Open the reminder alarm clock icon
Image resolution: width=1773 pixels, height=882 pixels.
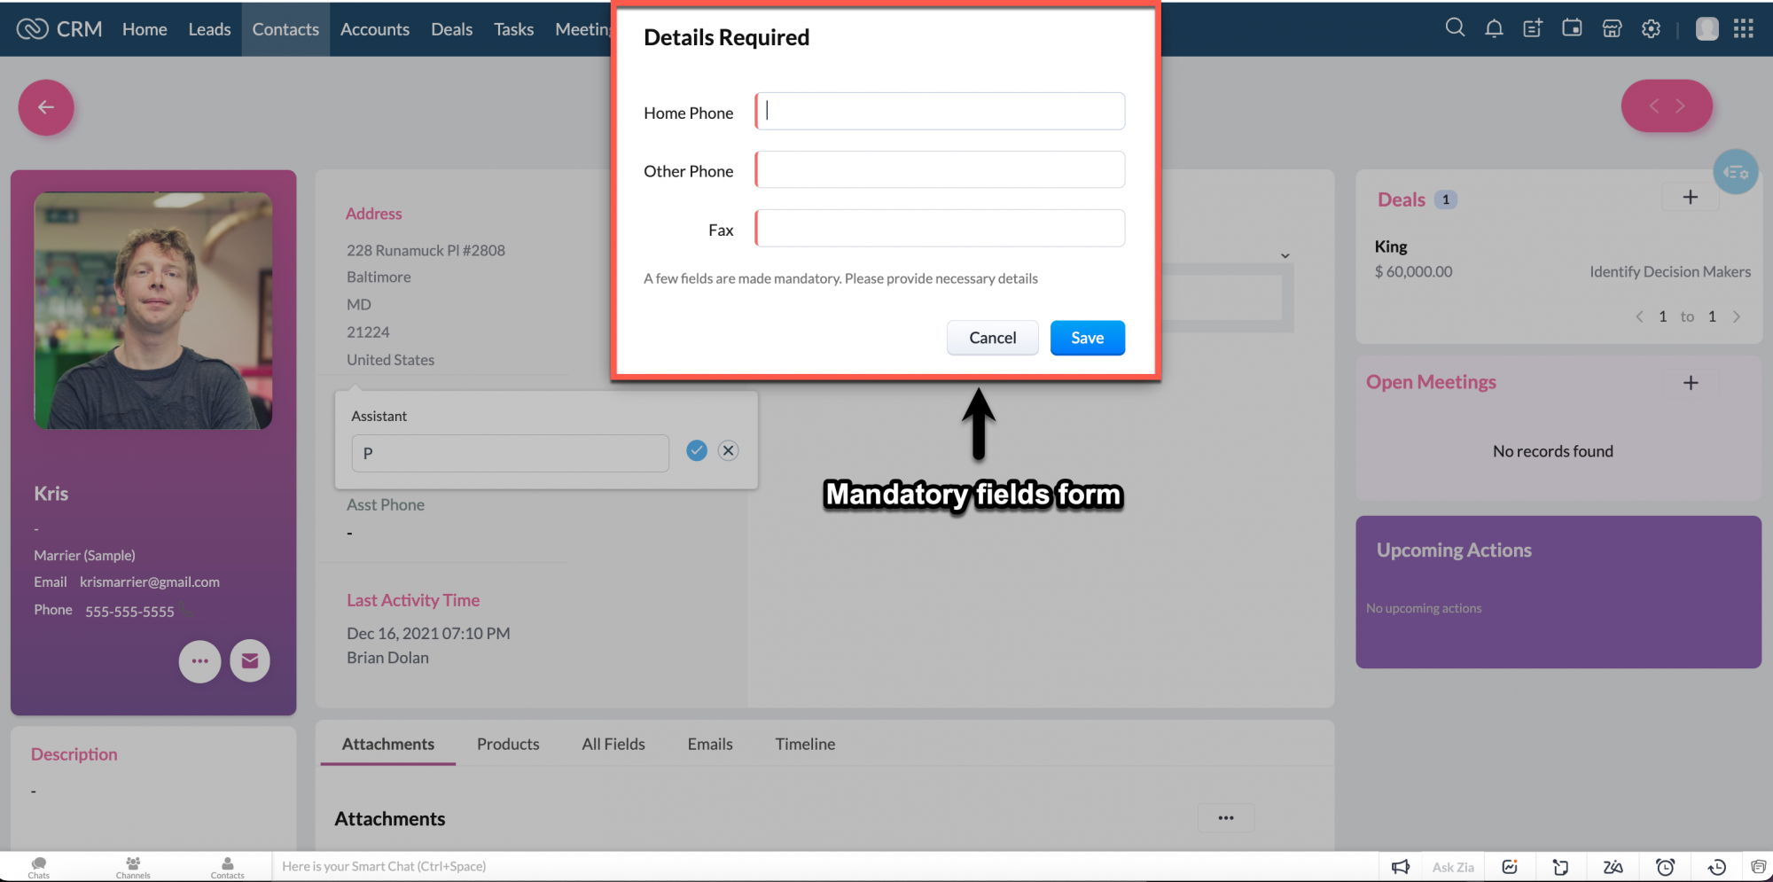click(x=1666, y=866)
